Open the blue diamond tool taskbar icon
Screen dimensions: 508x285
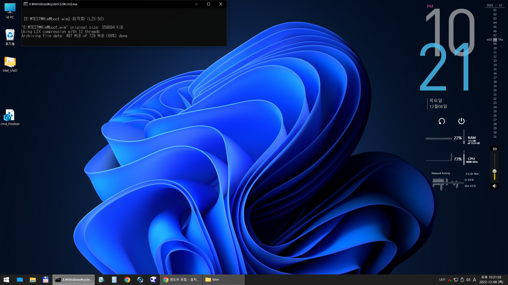pyautogui.click(x=140, y=280)
